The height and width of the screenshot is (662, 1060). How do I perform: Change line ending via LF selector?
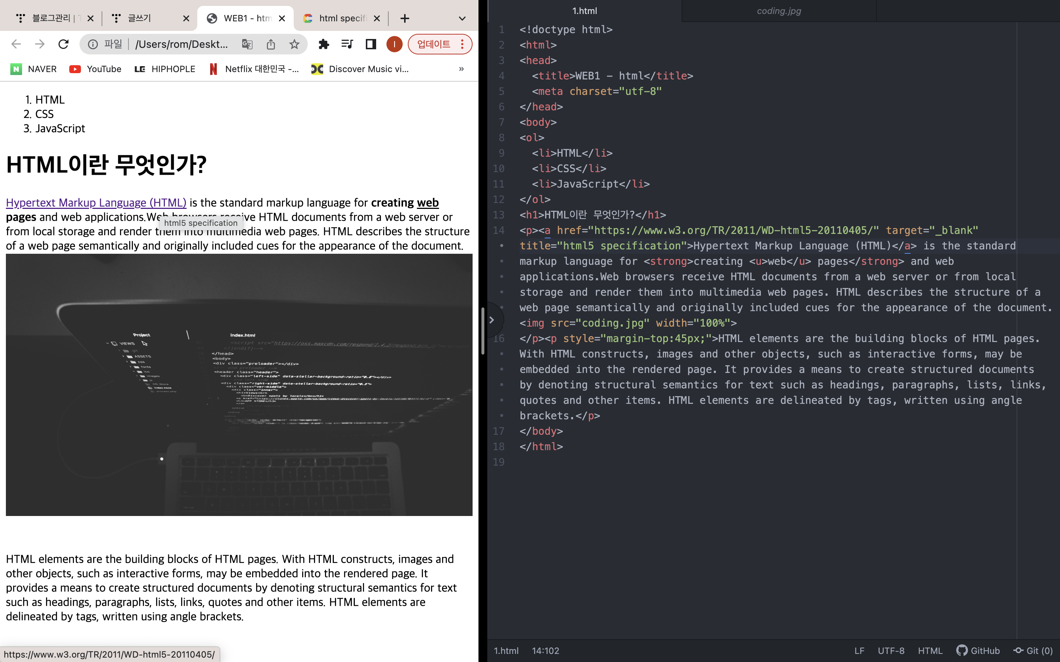(x=859, y=651)
